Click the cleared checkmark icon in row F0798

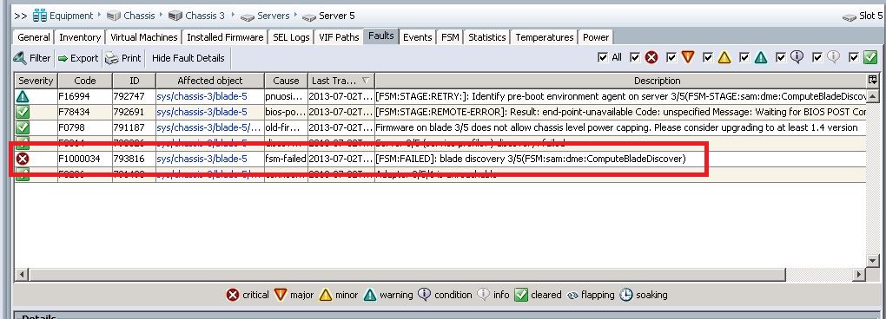(x=23, y=127)
